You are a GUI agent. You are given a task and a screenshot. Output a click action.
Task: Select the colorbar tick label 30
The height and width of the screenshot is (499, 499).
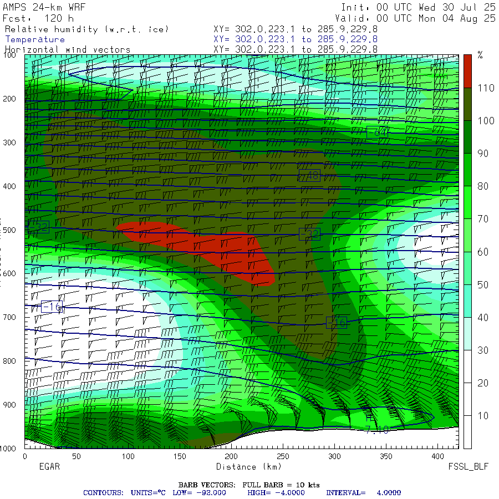pos(483,350)
